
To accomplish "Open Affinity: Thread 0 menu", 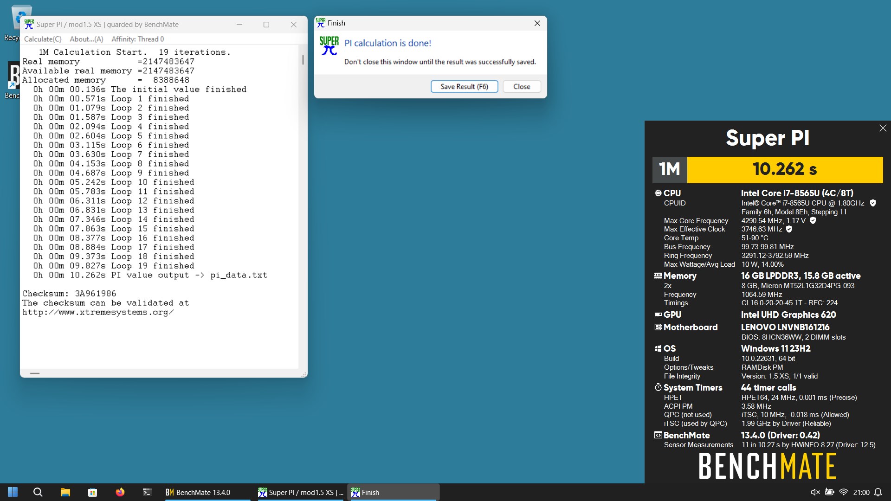I will (x=137, y=39).
